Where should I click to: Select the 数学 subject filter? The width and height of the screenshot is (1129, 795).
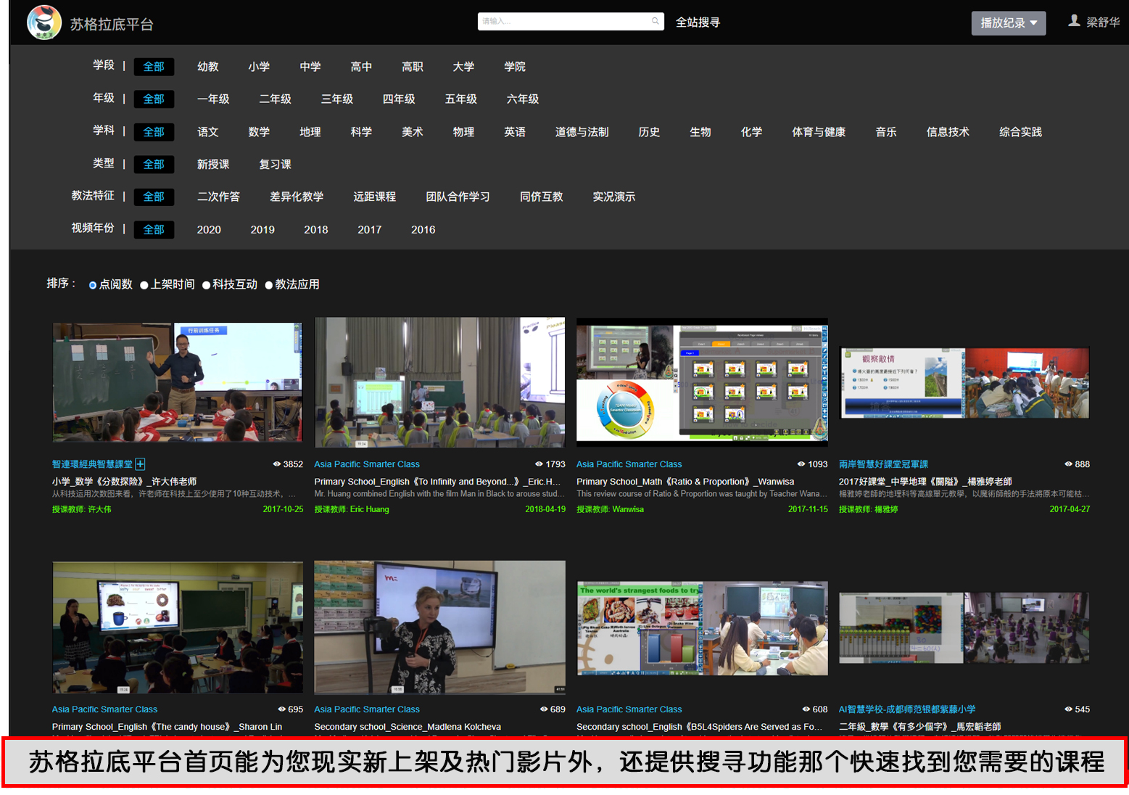pos(259,132)
